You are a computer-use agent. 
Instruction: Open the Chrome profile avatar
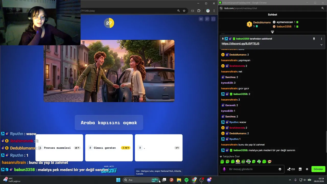pyautogui.click(x=208, y=11)
